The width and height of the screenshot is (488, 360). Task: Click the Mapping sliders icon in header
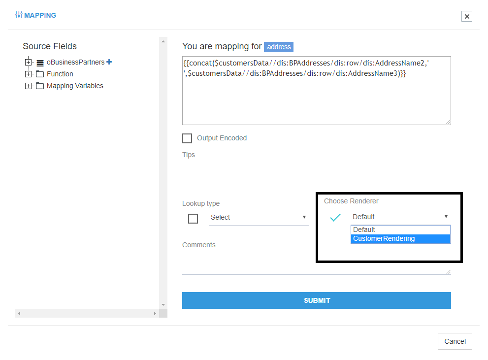click(x=19, y=15)
